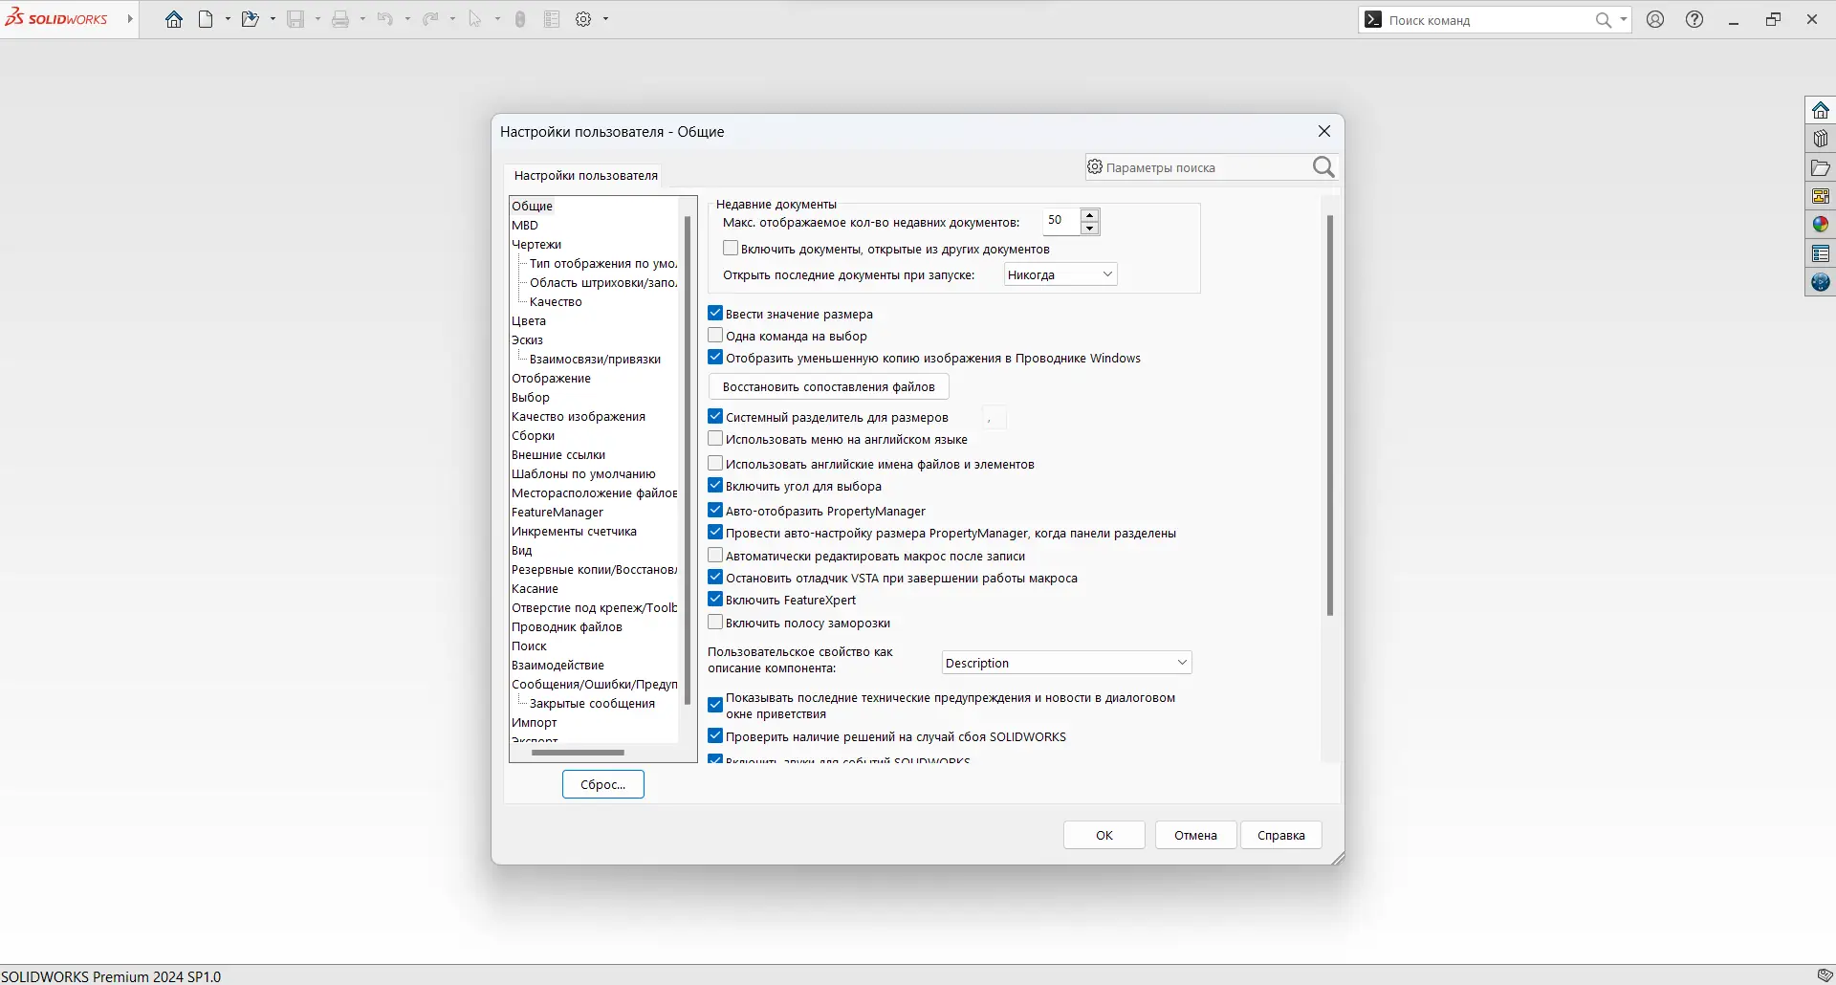Toggle 'Системный разделитель для размеров' checkbox
Viewport: 1836px width, 985px height.
tap(715, 417)
